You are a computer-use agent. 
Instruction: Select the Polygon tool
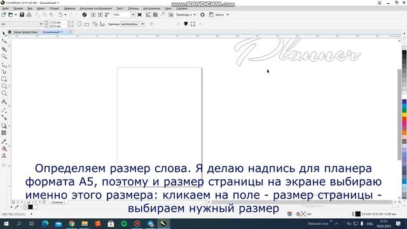point(4,94)
